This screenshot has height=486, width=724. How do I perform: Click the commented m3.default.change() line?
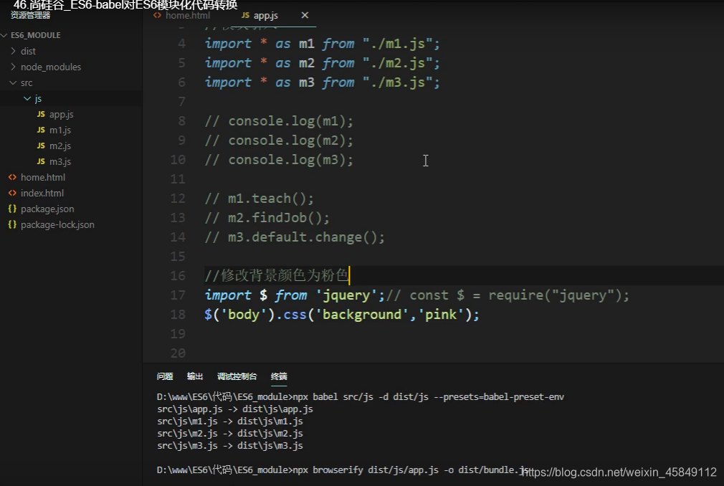coord(295,238)
